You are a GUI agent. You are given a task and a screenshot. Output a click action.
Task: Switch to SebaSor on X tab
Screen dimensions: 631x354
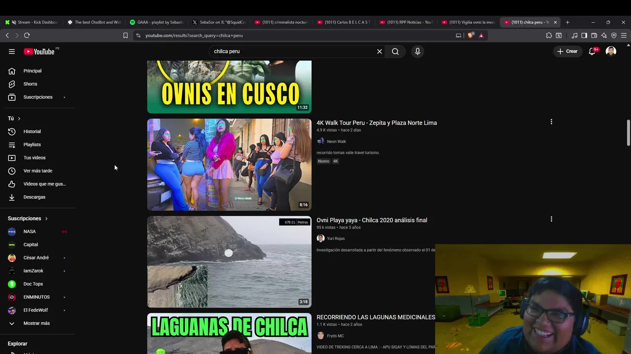click(x=219, y=22)
